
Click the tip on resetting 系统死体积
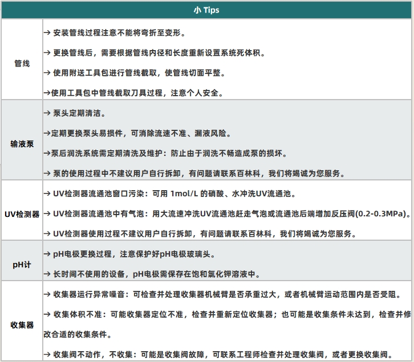154,53
